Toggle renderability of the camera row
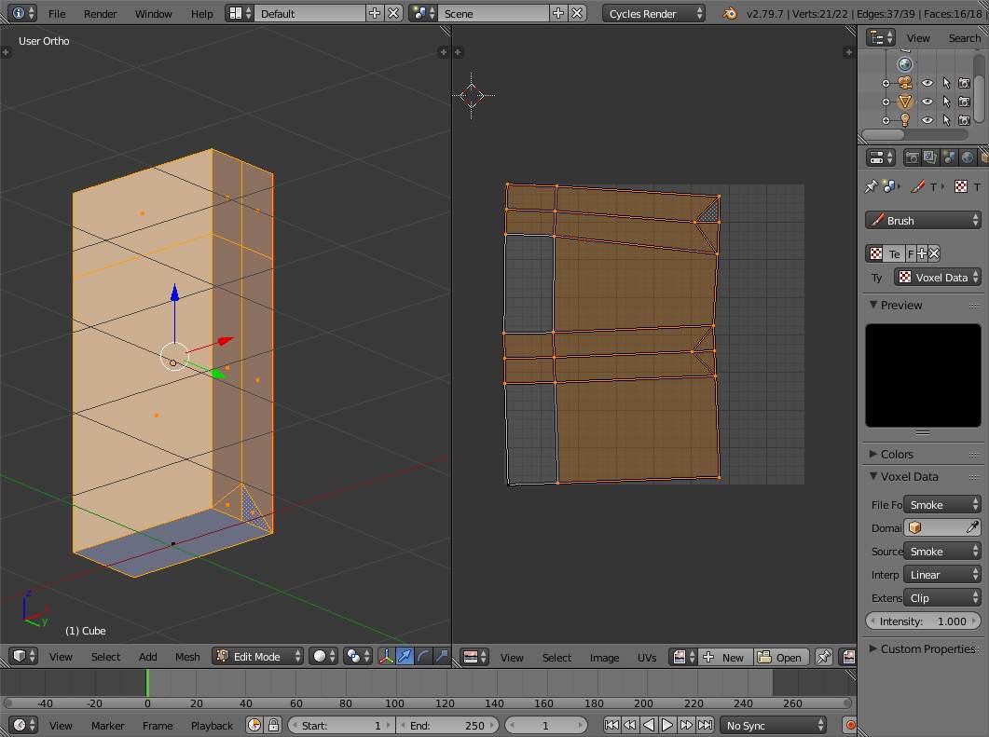Screen dimensions: 989x737 964,83
